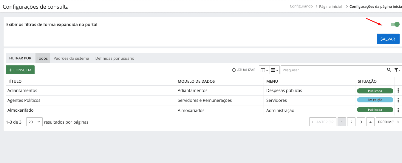Open the kebab menu for Agentes Políticos

(398, 100)
